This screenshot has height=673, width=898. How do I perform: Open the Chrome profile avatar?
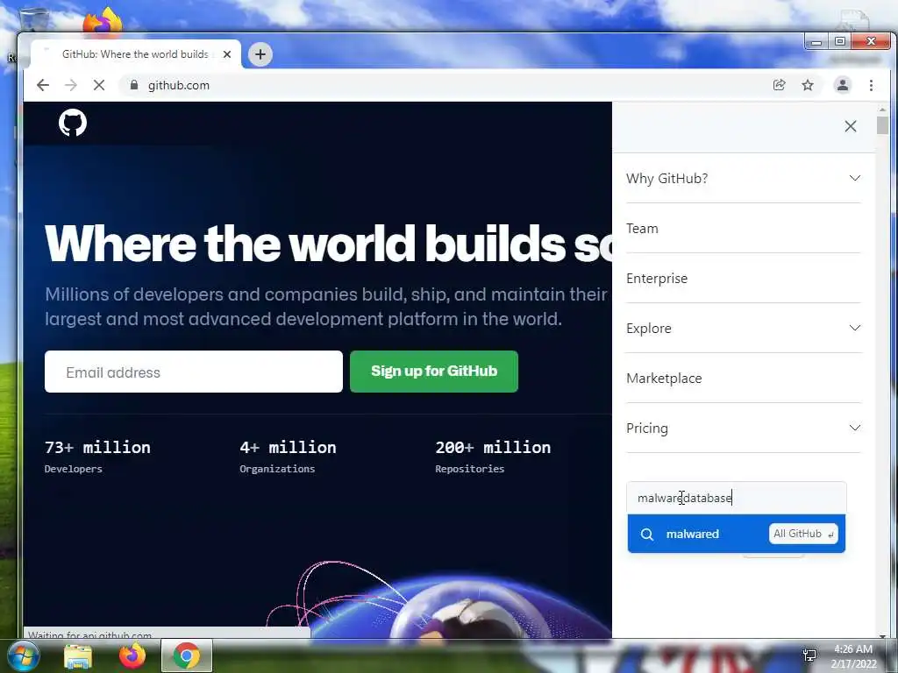tap(843, 85)
